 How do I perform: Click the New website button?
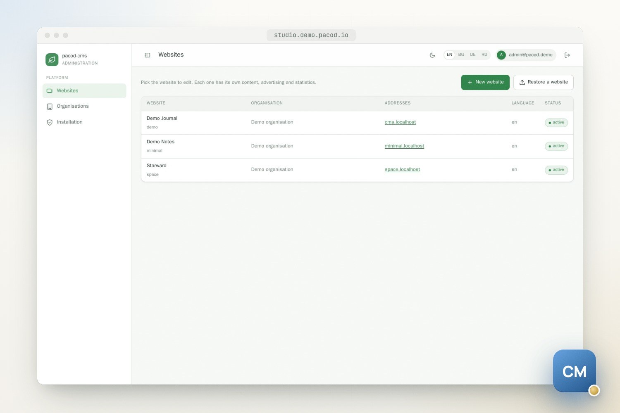click(x=485, y=82)
